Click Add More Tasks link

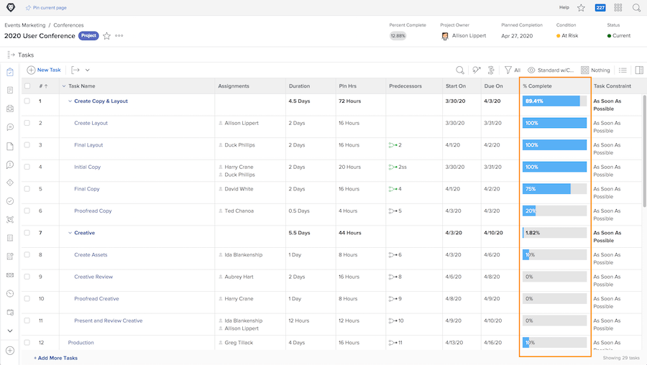[55, 358]
